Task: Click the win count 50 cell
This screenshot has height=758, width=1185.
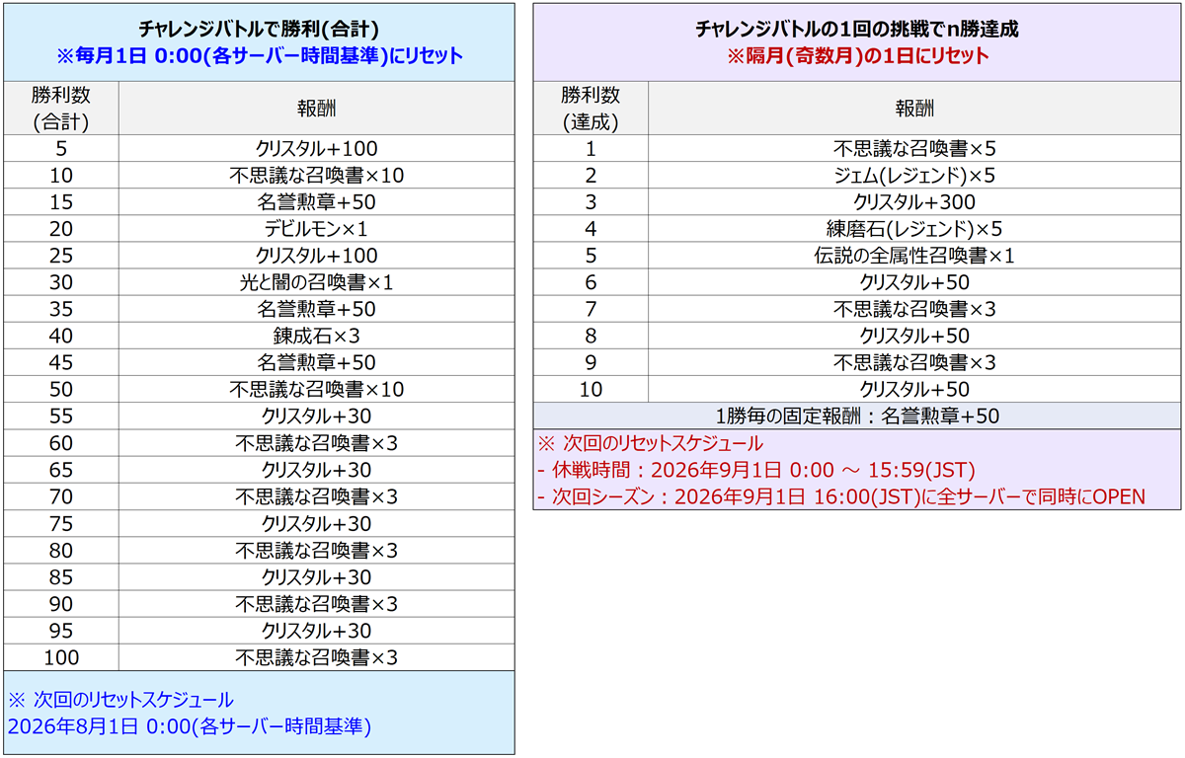Action: coord(60,389)
